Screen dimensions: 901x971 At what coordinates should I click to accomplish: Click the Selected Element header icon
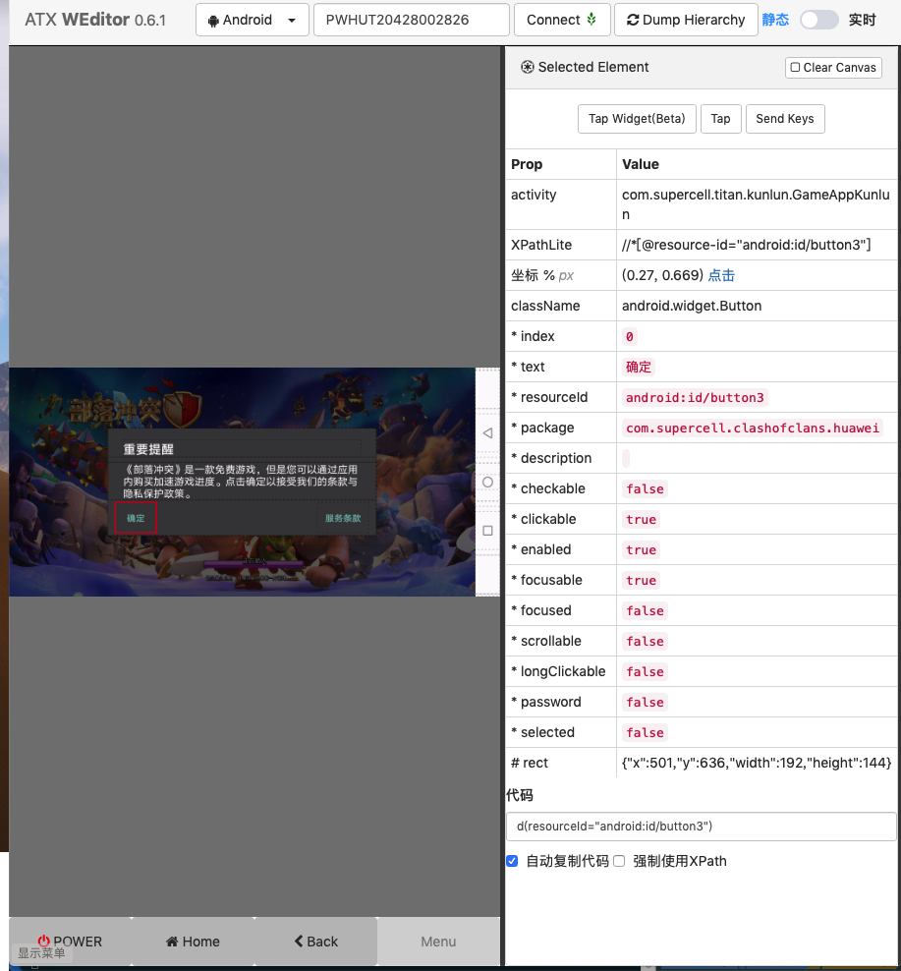point(527,67)
